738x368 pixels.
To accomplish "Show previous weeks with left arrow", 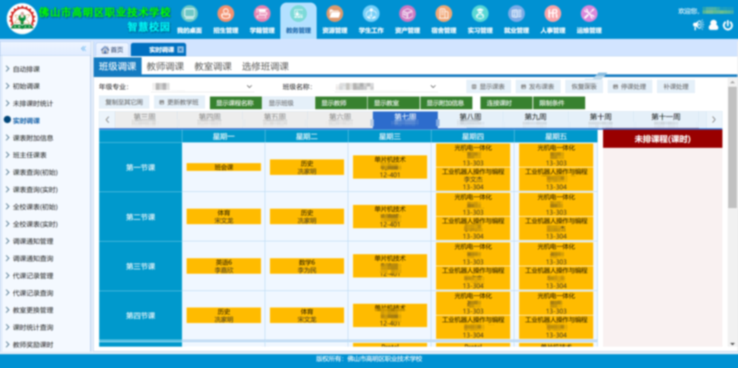I will [107, 119].
